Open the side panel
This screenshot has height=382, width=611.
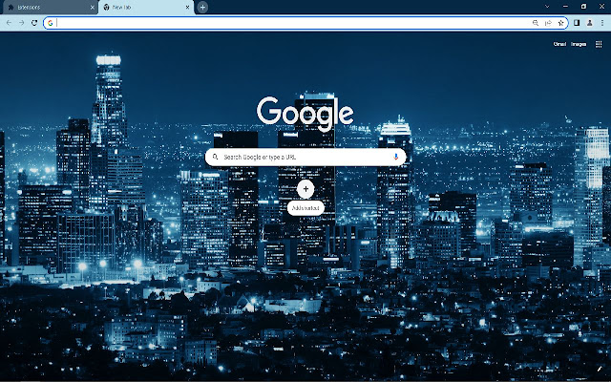[x=577, y=23]
